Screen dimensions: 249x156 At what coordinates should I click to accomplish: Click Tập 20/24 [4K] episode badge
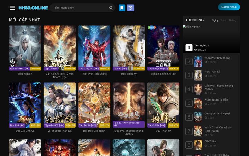pyautogui.click(x=156, y=125)
